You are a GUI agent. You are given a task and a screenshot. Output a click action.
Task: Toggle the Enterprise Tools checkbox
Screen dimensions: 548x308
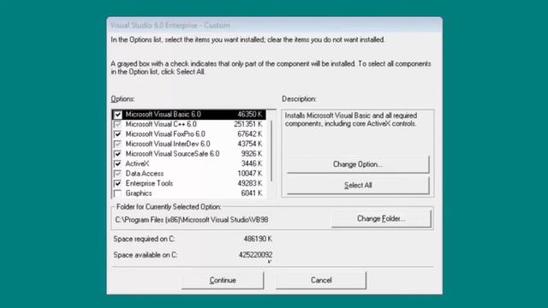pos(118,183)
